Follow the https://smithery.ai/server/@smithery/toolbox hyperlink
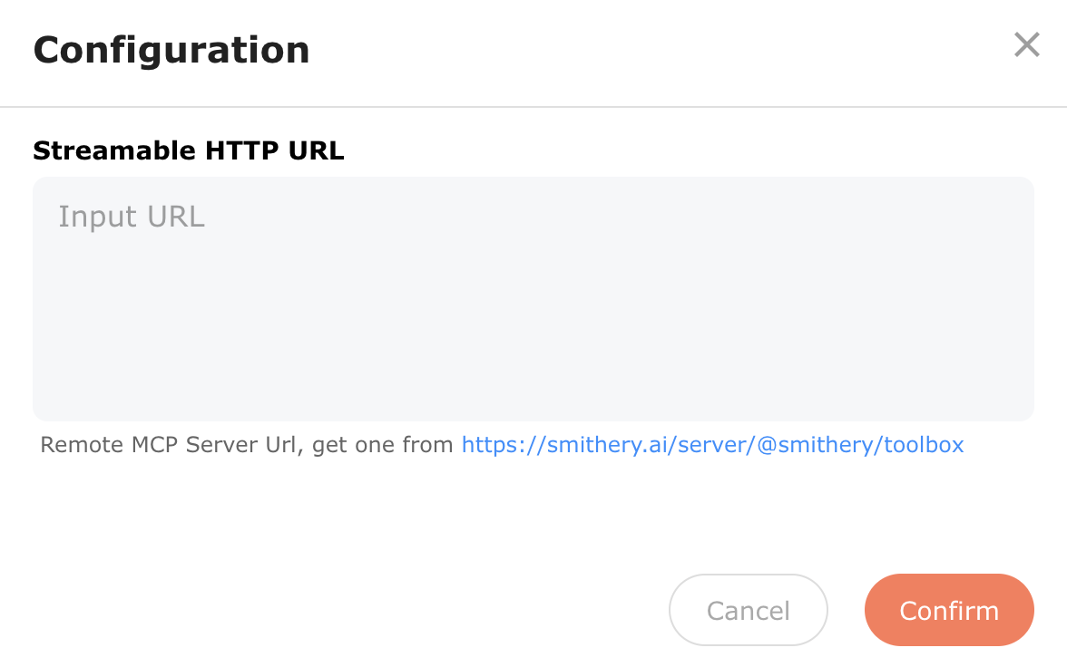The width and height of the screenshot is (1067, 667). point(712,445)
